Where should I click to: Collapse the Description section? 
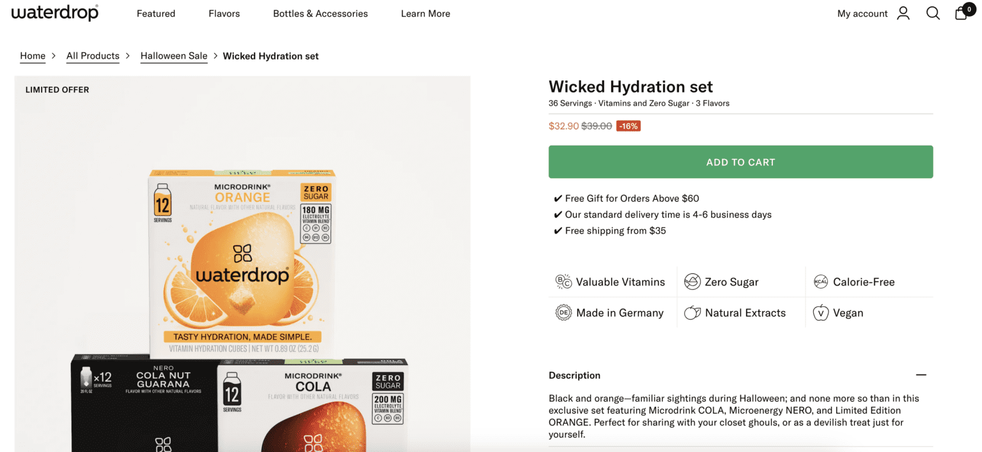tap(921, 375)
